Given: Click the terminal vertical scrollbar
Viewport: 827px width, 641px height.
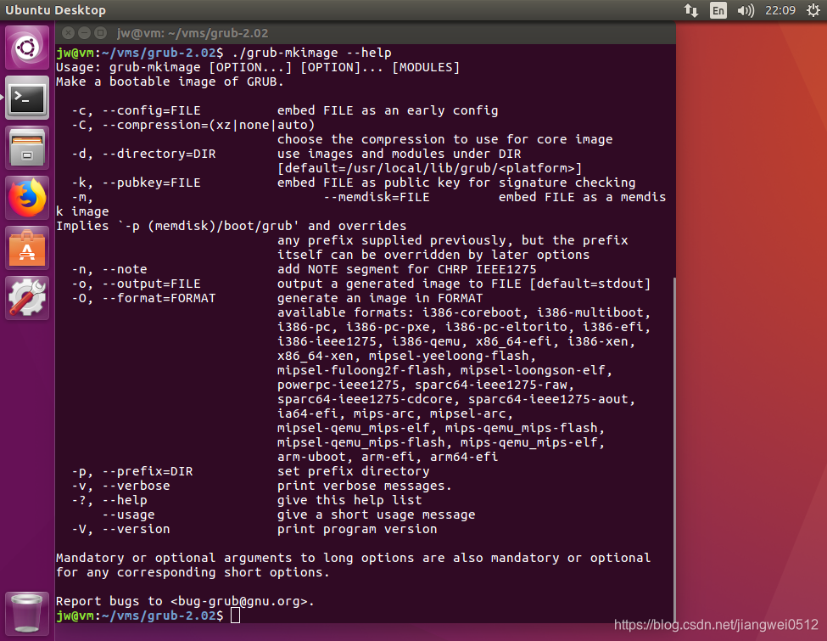Looking at the screenshot, I should pos(673,449).
